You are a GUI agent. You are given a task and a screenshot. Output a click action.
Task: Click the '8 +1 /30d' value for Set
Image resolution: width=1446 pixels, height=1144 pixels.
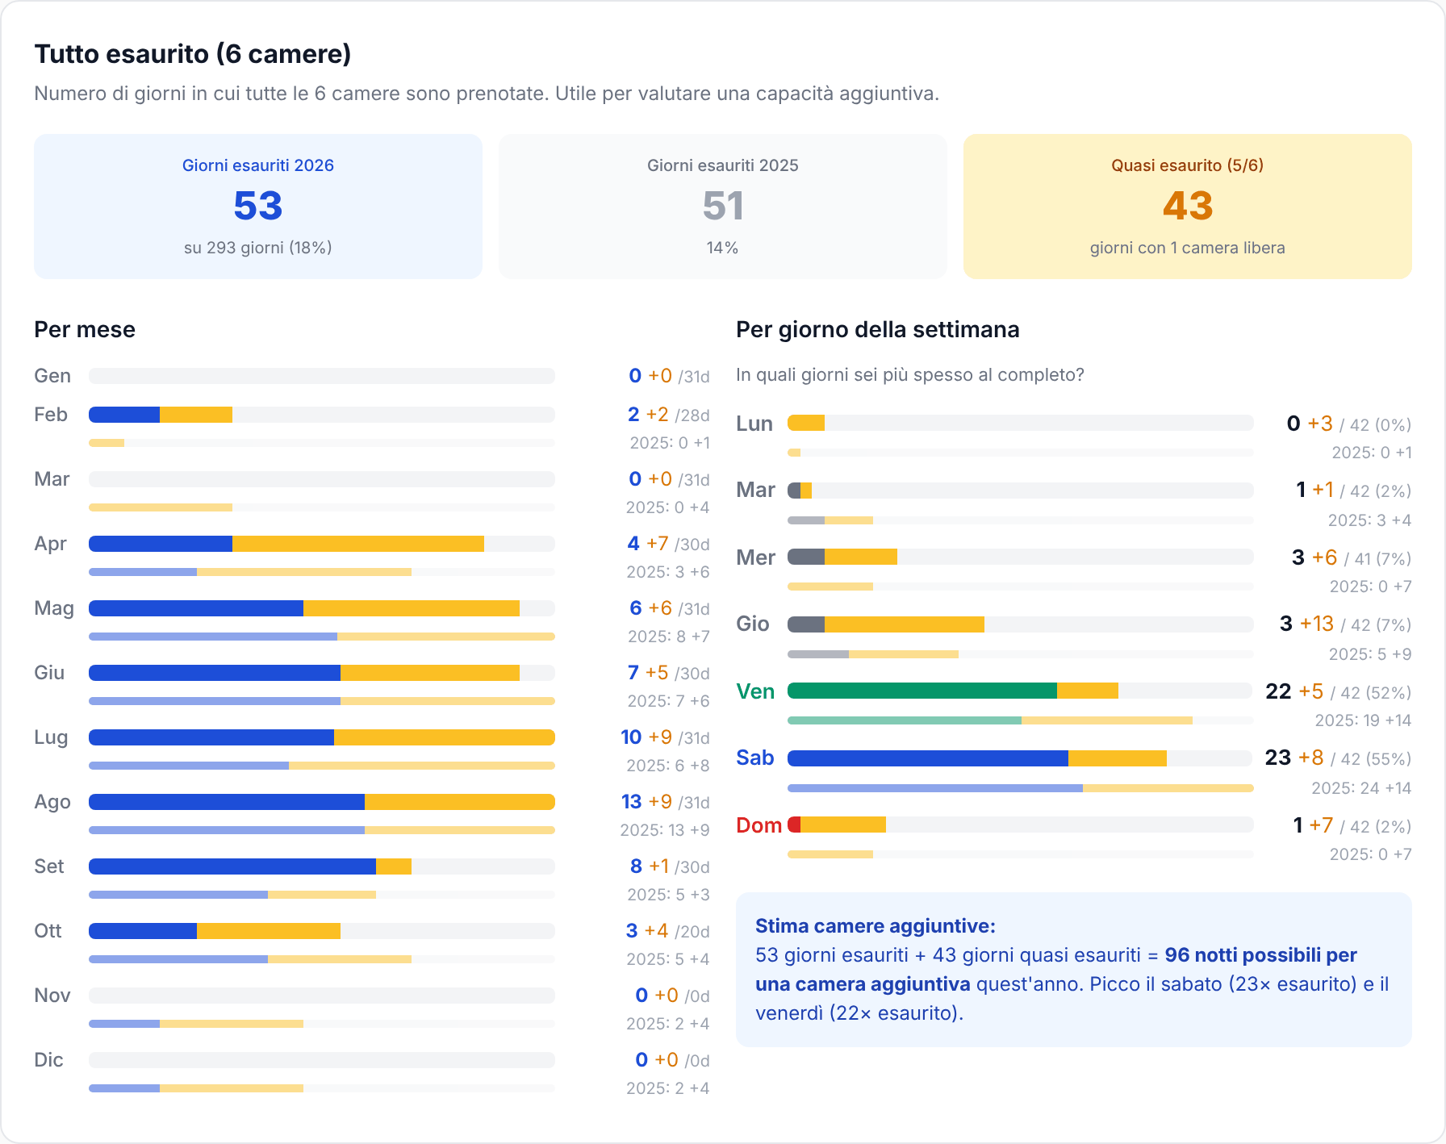[670, 866]
